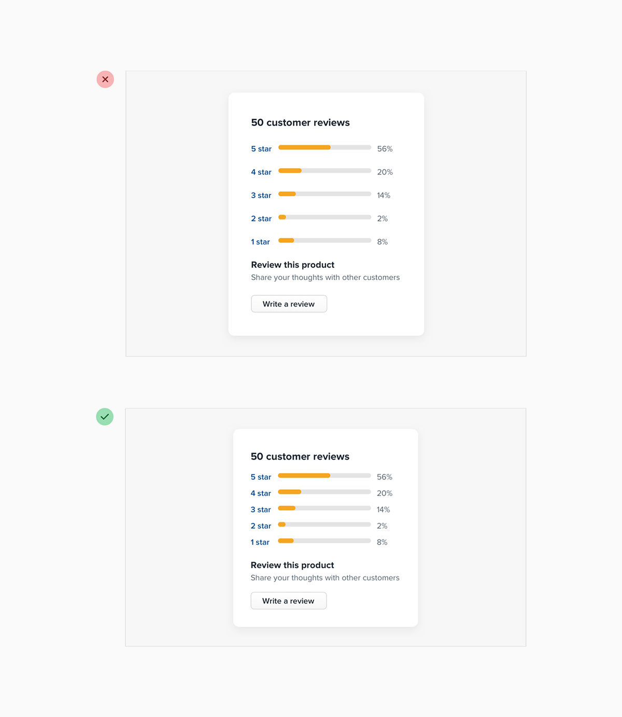Click the 50 customer reviews heading on top card

pos(300,122)
